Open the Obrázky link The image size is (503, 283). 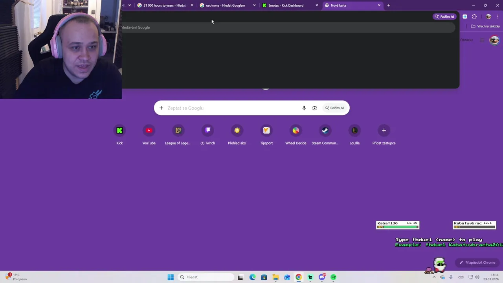pos(466,40)
